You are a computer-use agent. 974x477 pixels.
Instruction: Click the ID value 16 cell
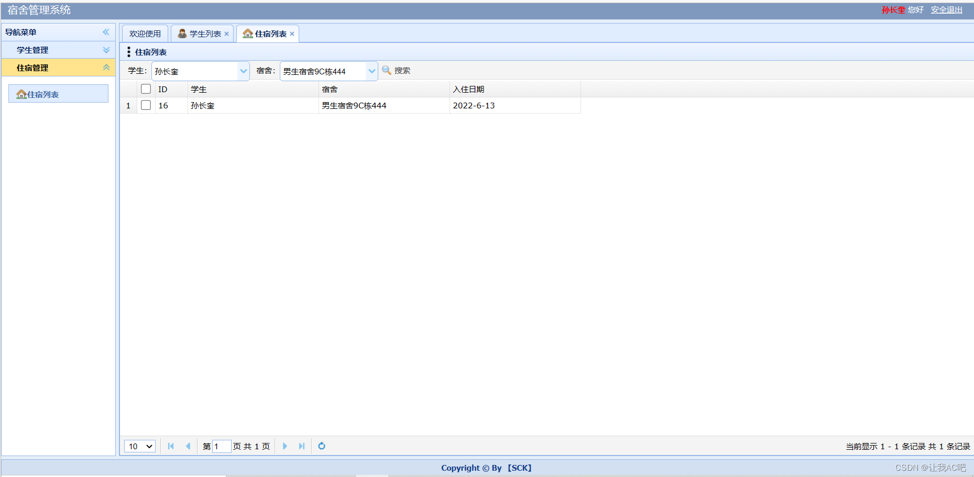[x=171, y=105]
